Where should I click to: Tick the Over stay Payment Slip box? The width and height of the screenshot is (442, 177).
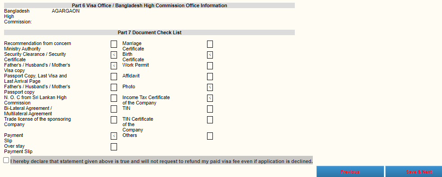pos(114,147)
